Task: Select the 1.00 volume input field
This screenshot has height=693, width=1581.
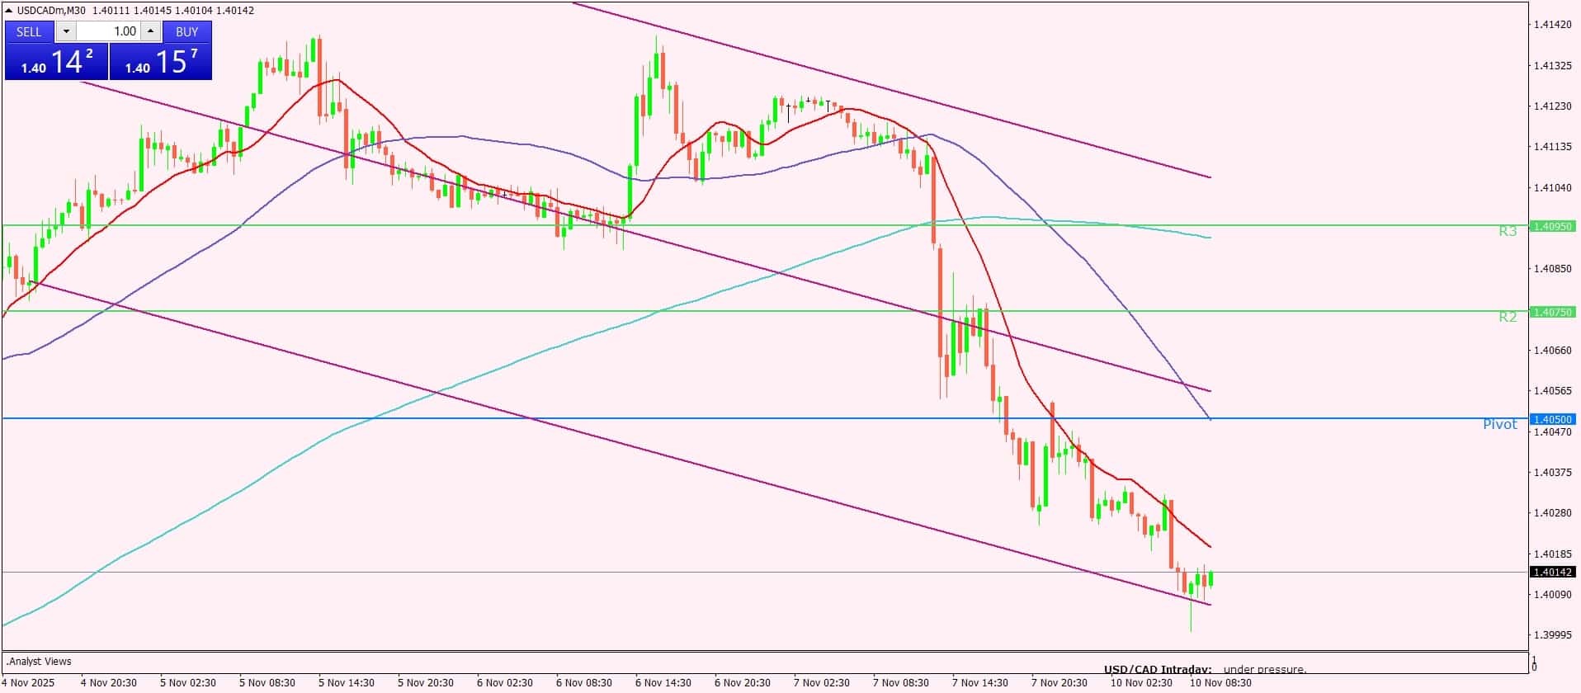Action: [x=108, y=31]
